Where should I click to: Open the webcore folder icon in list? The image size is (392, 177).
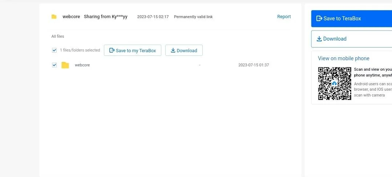click(65, 65)
